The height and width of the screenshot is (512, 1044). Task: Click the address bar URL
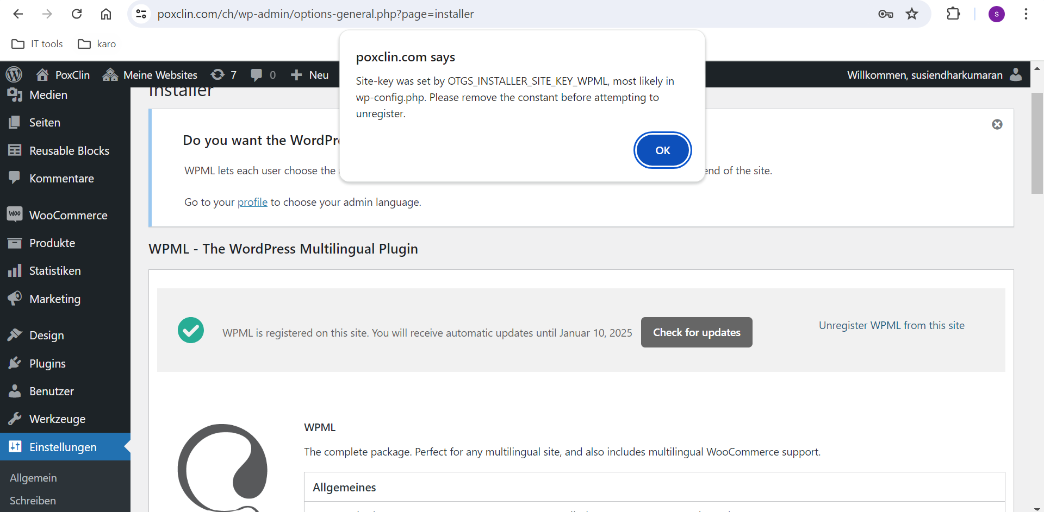click(315, 14)
